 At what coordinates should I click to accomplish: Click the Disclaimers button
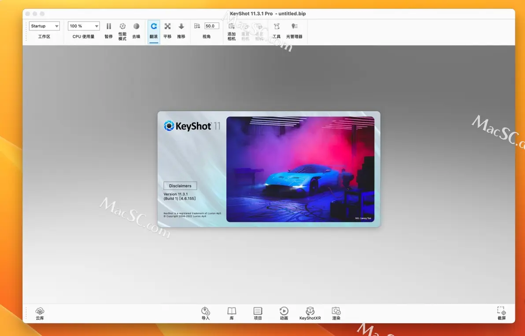180,186
